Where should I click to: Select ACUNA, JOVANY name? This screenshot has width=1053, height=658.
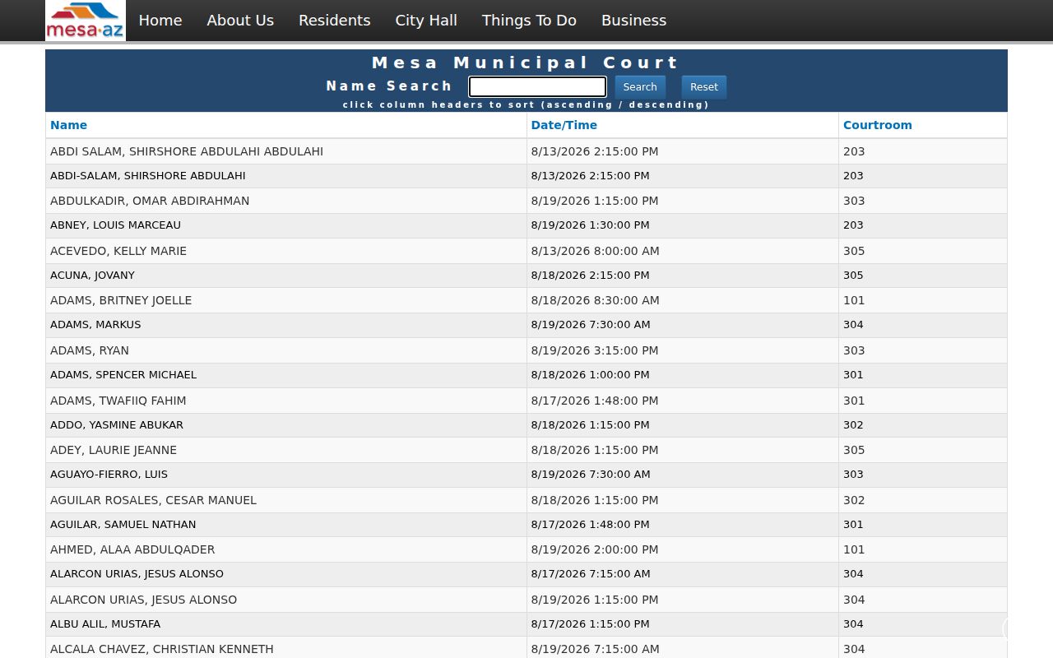(x=92, y=276)
